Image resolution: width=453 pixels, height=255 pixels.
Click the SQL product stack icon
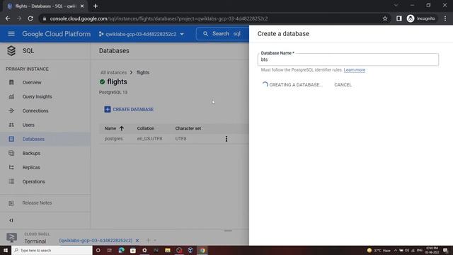11,50
